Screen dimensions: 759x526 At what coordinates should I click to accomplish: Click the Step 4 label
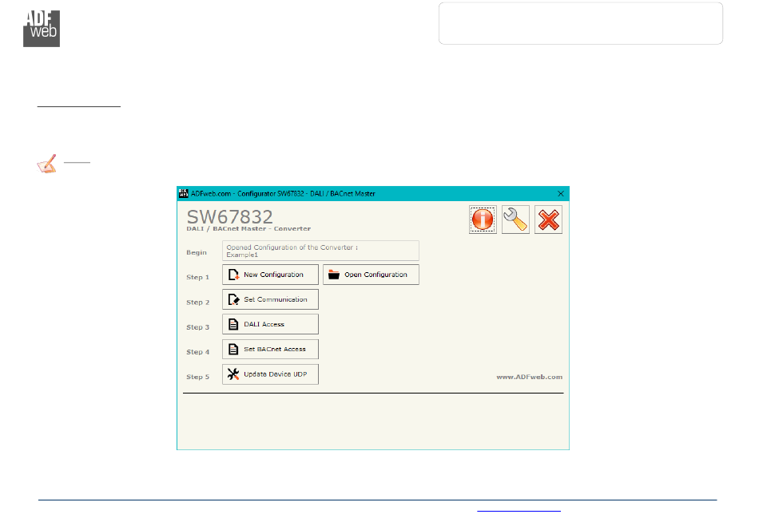pyautogui.click(x=197, y=352)
